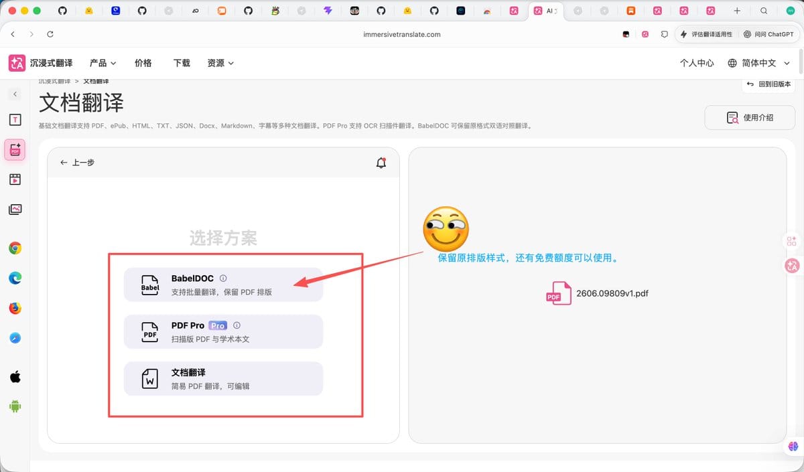Reload the page with refresh icon
This screenshot has width=804, height=472.
50,34
